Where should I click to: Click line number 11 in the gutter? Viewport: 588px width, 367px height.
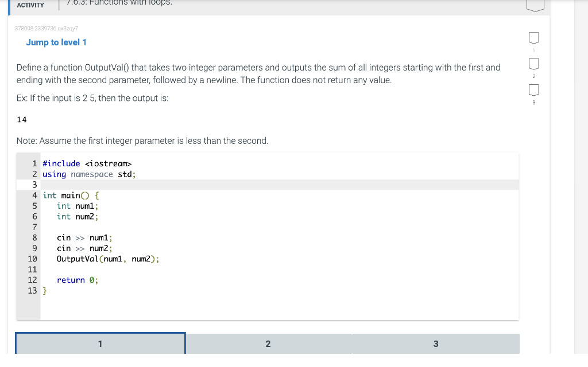pyautogui.click(x=32, y=270)
